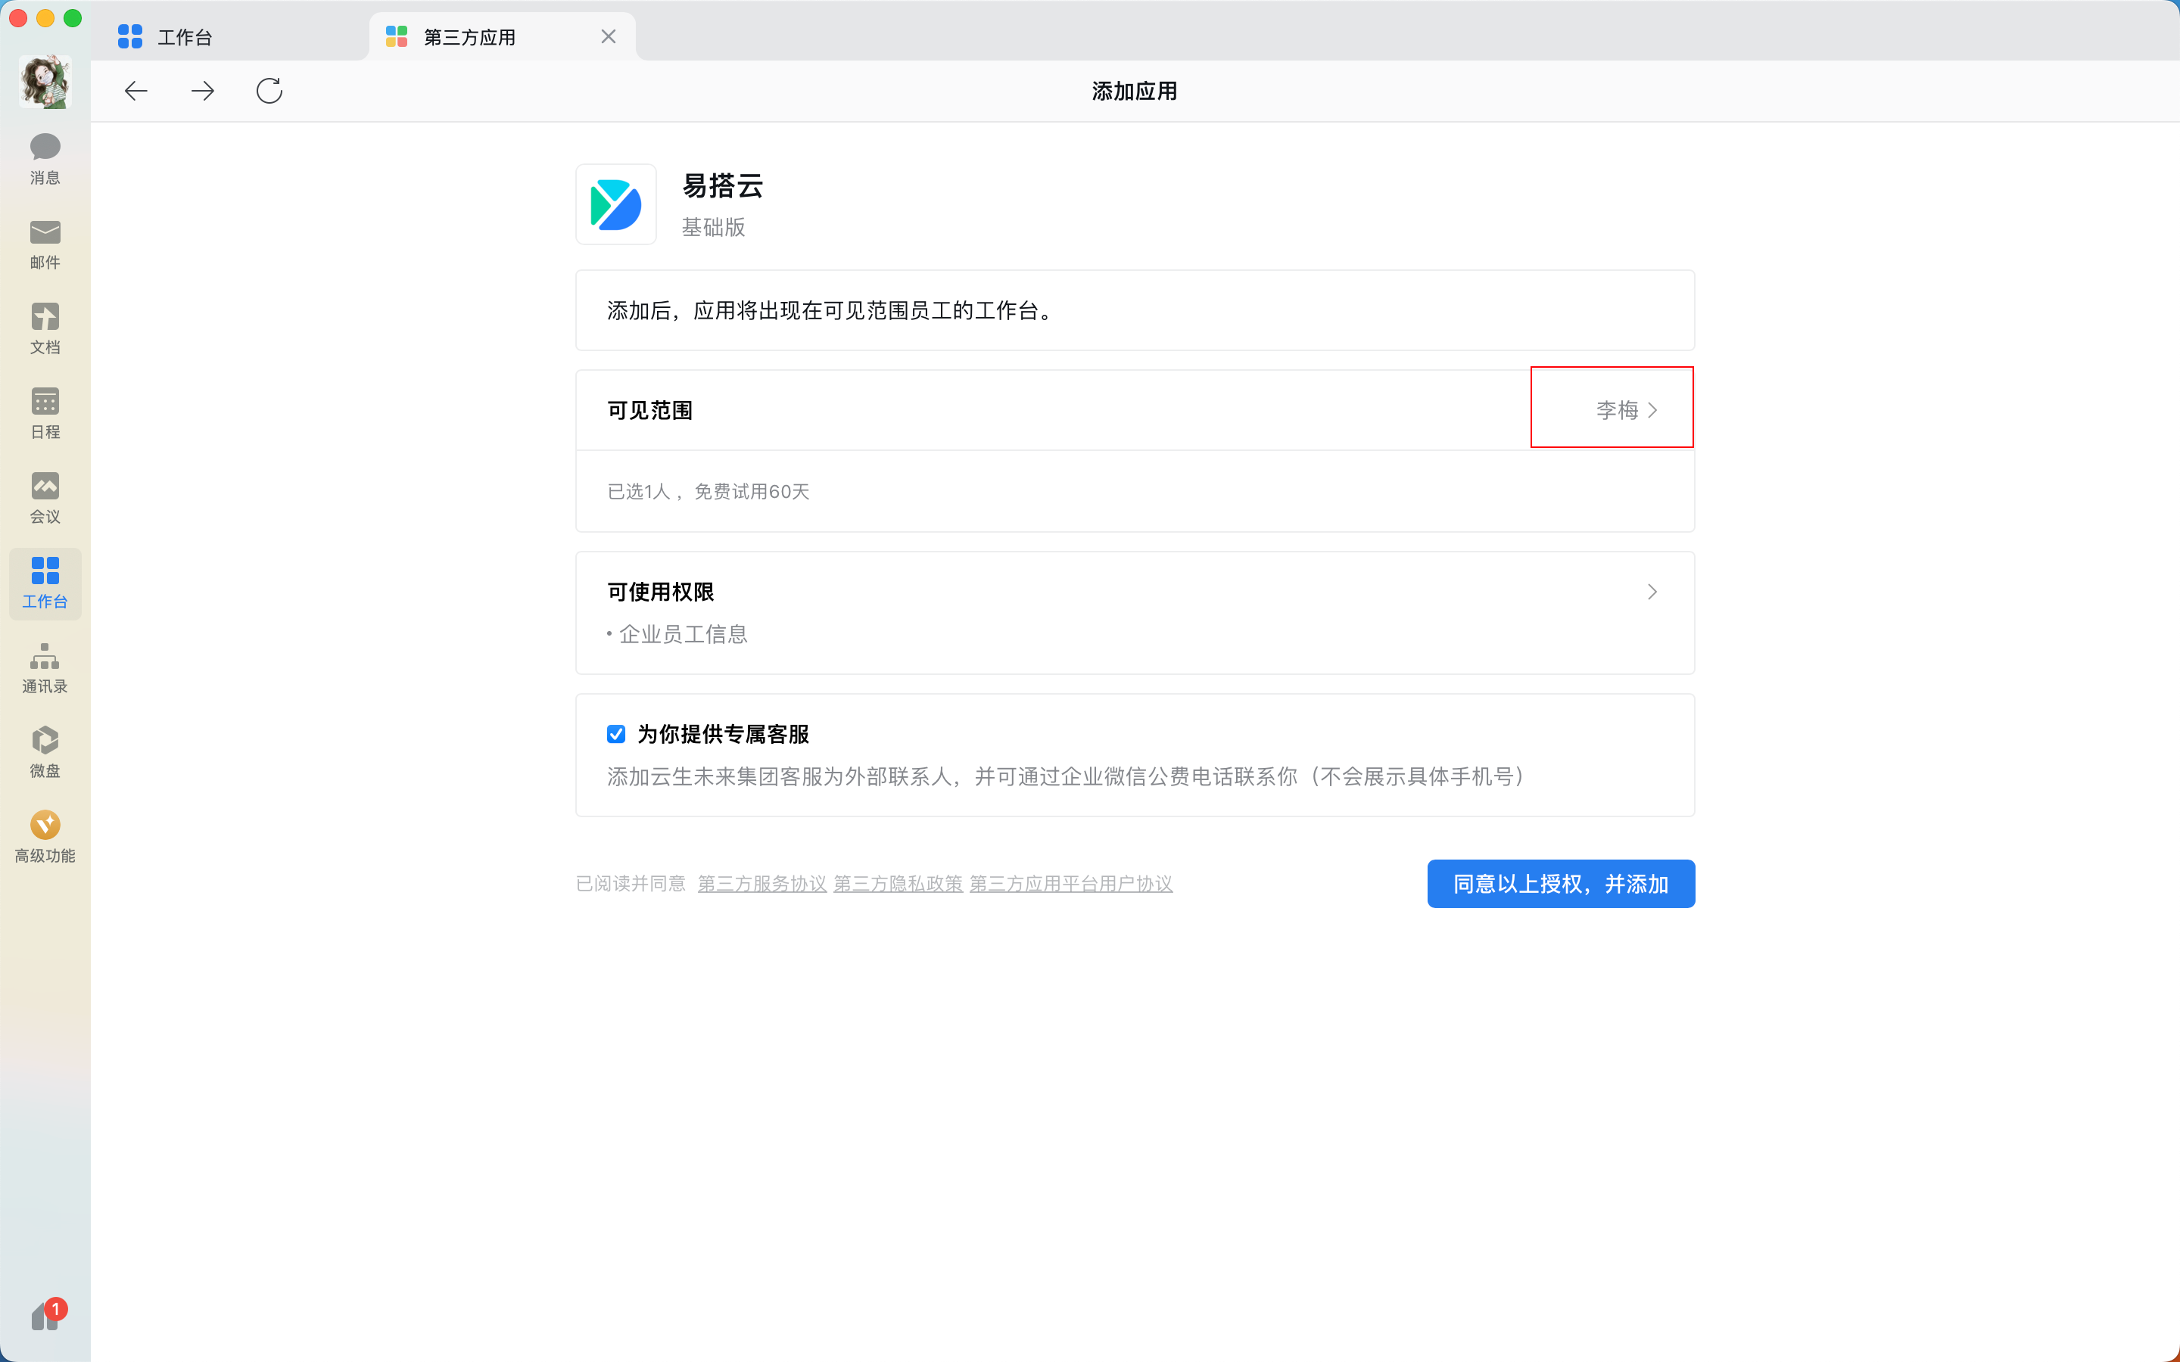2180x1362 pixels.
Task: Click the user avatar in sidebar
Action: [x=45, y=82]
